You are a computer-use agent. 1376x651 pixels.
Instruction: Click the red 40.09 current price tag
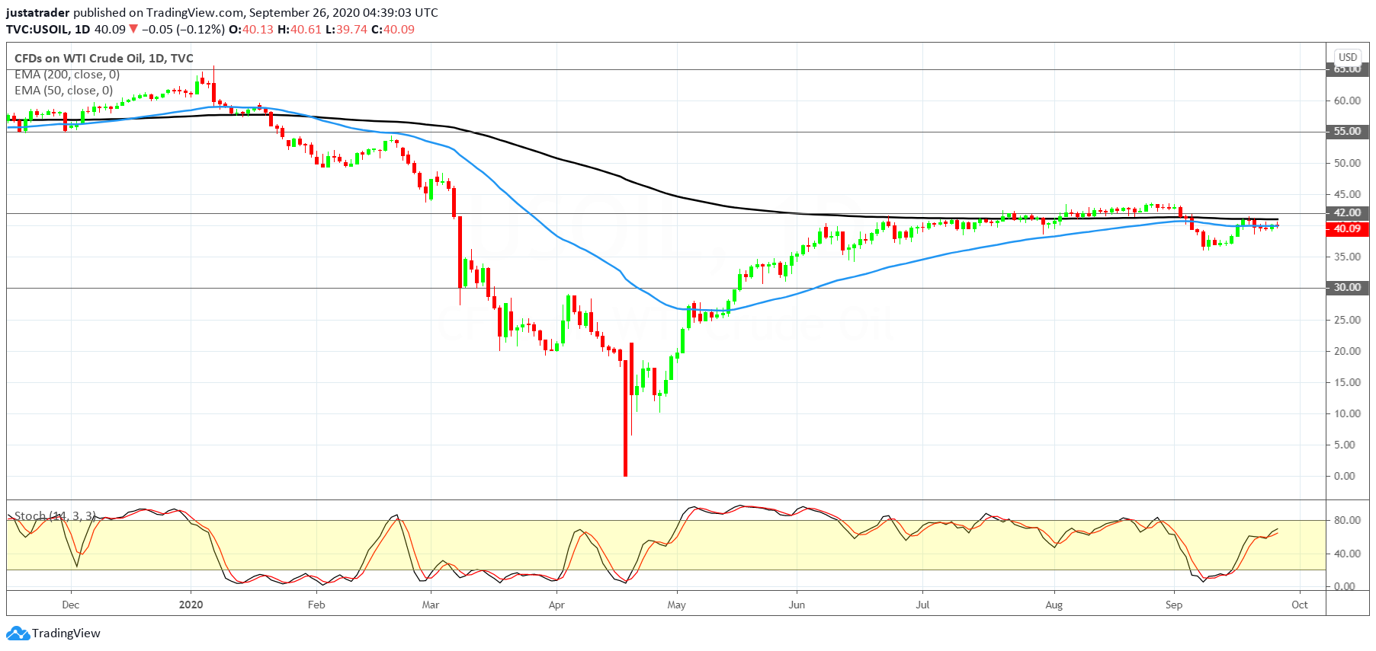click(1348, 228)
